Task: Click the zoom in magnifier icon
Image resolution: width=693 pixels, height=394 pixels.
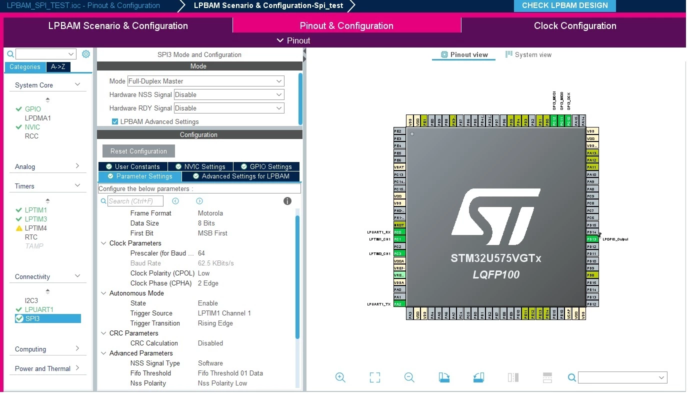Action: point(340,377)
